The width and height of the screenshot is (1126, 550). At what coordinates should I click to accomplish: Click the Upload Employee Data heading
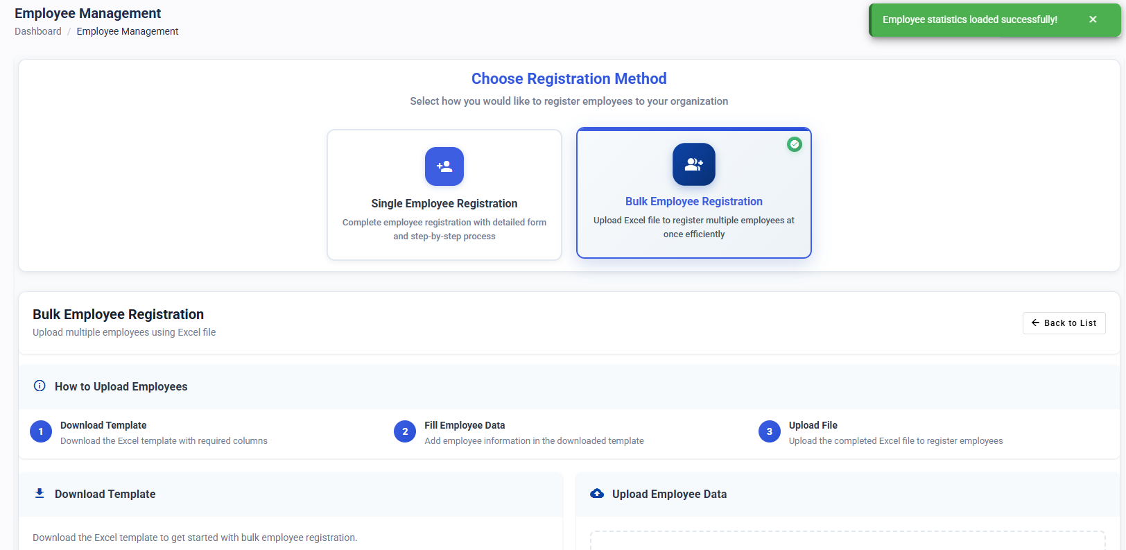tap(670, 494)
